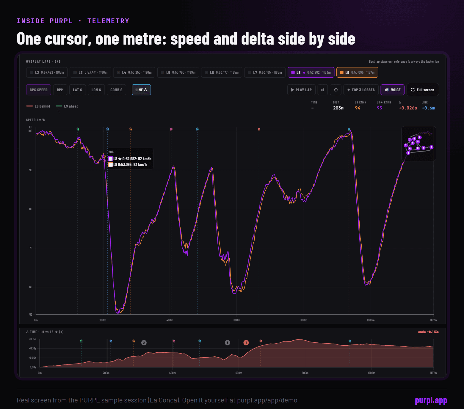Click the L9 ahead legend entry
This screenshot has height=409, width=464.
click(x=67, y=106)
